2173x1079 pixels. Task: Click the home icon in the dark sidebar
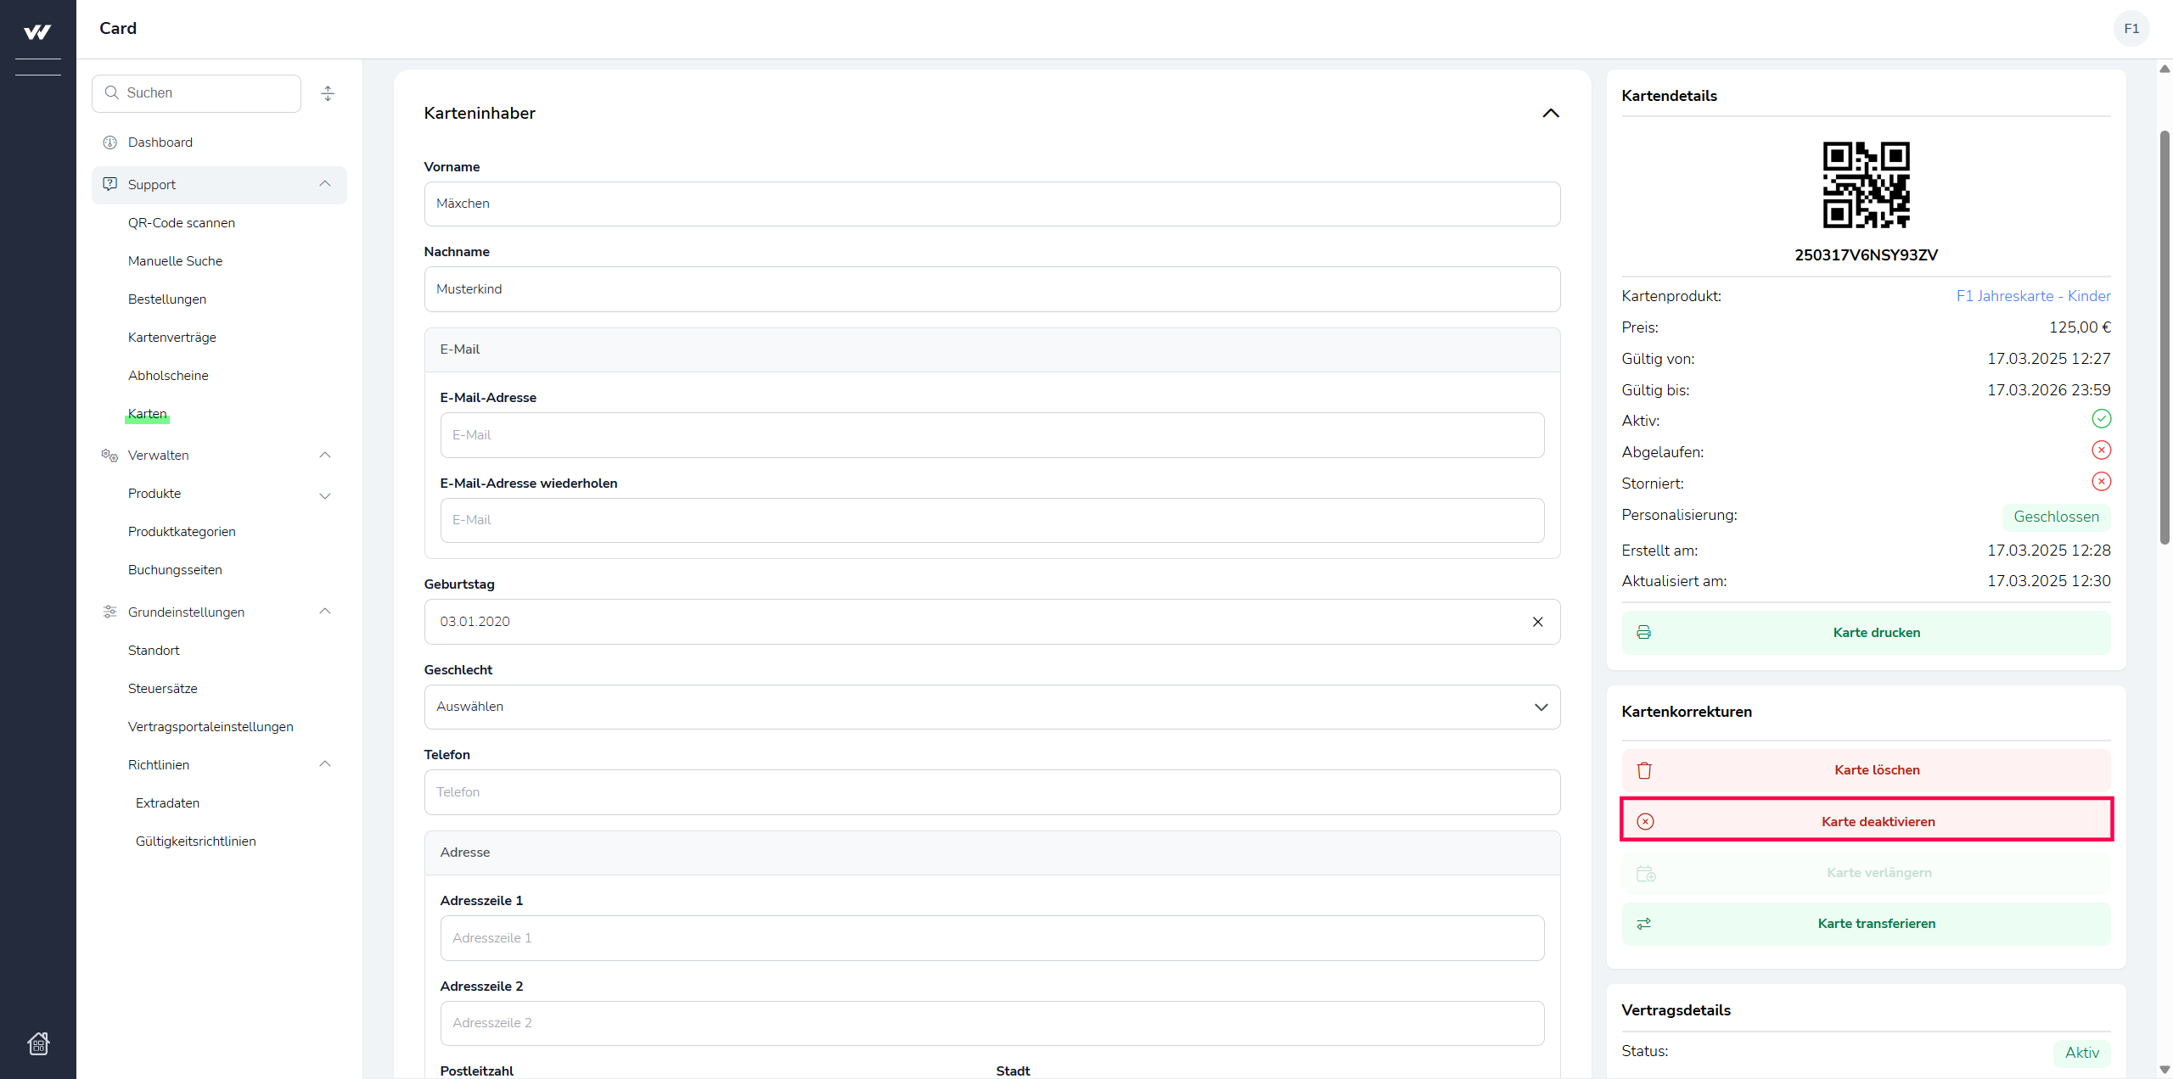pyautogui.click(x=38, y=1043)
